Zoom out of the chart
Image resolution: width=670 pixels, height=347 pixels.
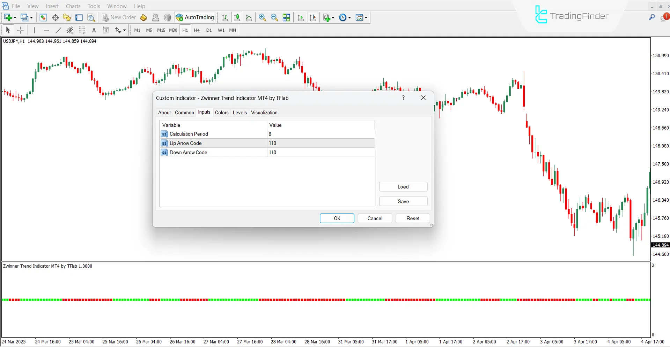(x=274, y=17)
